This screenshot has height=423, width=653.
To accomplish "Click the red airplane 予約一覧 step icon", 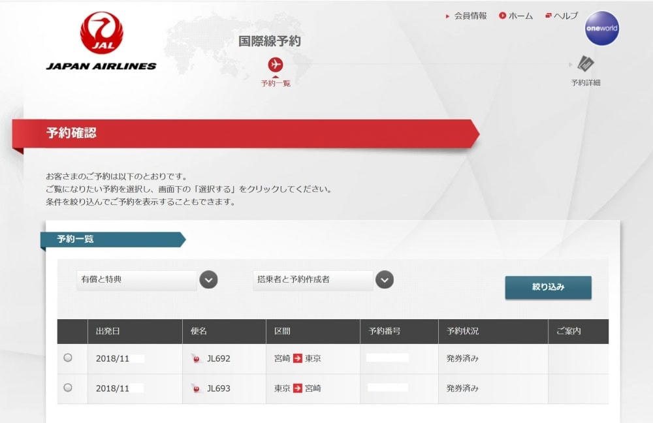I will 276,65.
